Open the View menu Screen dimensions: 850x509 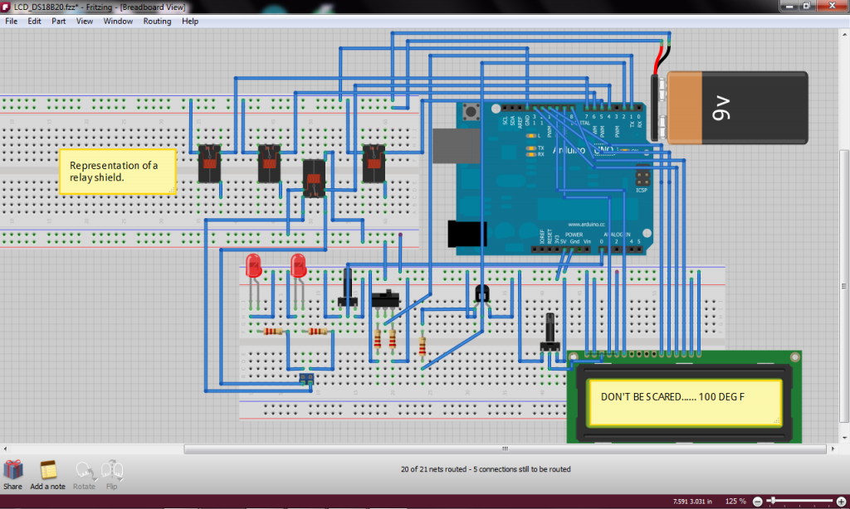(x=84, y=21)
